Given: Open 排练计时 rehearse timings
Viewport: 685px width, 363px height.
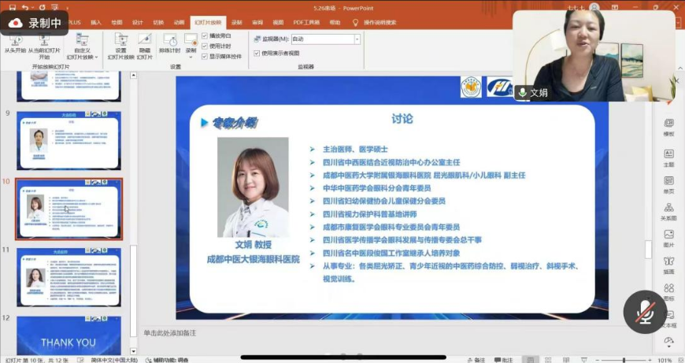Looking at the screenshot, I should (x=169, y=43).
